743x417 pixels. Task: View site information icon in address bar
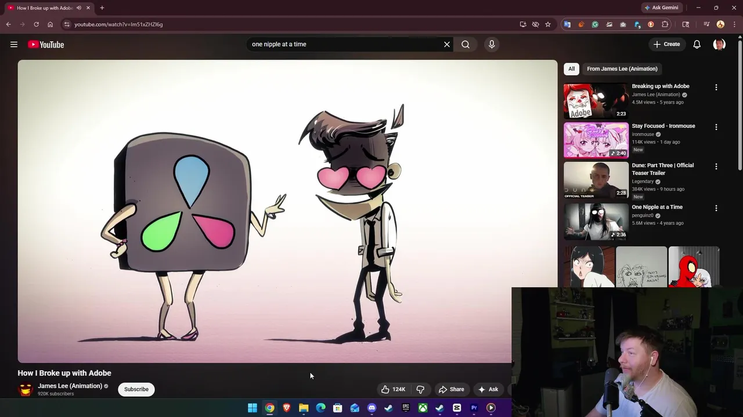point(67,24)
